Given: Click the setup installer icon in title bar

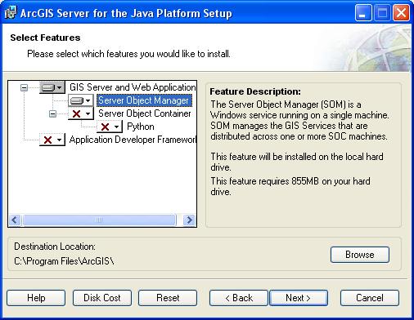Looking at the screenshot, I should point(11,13).
